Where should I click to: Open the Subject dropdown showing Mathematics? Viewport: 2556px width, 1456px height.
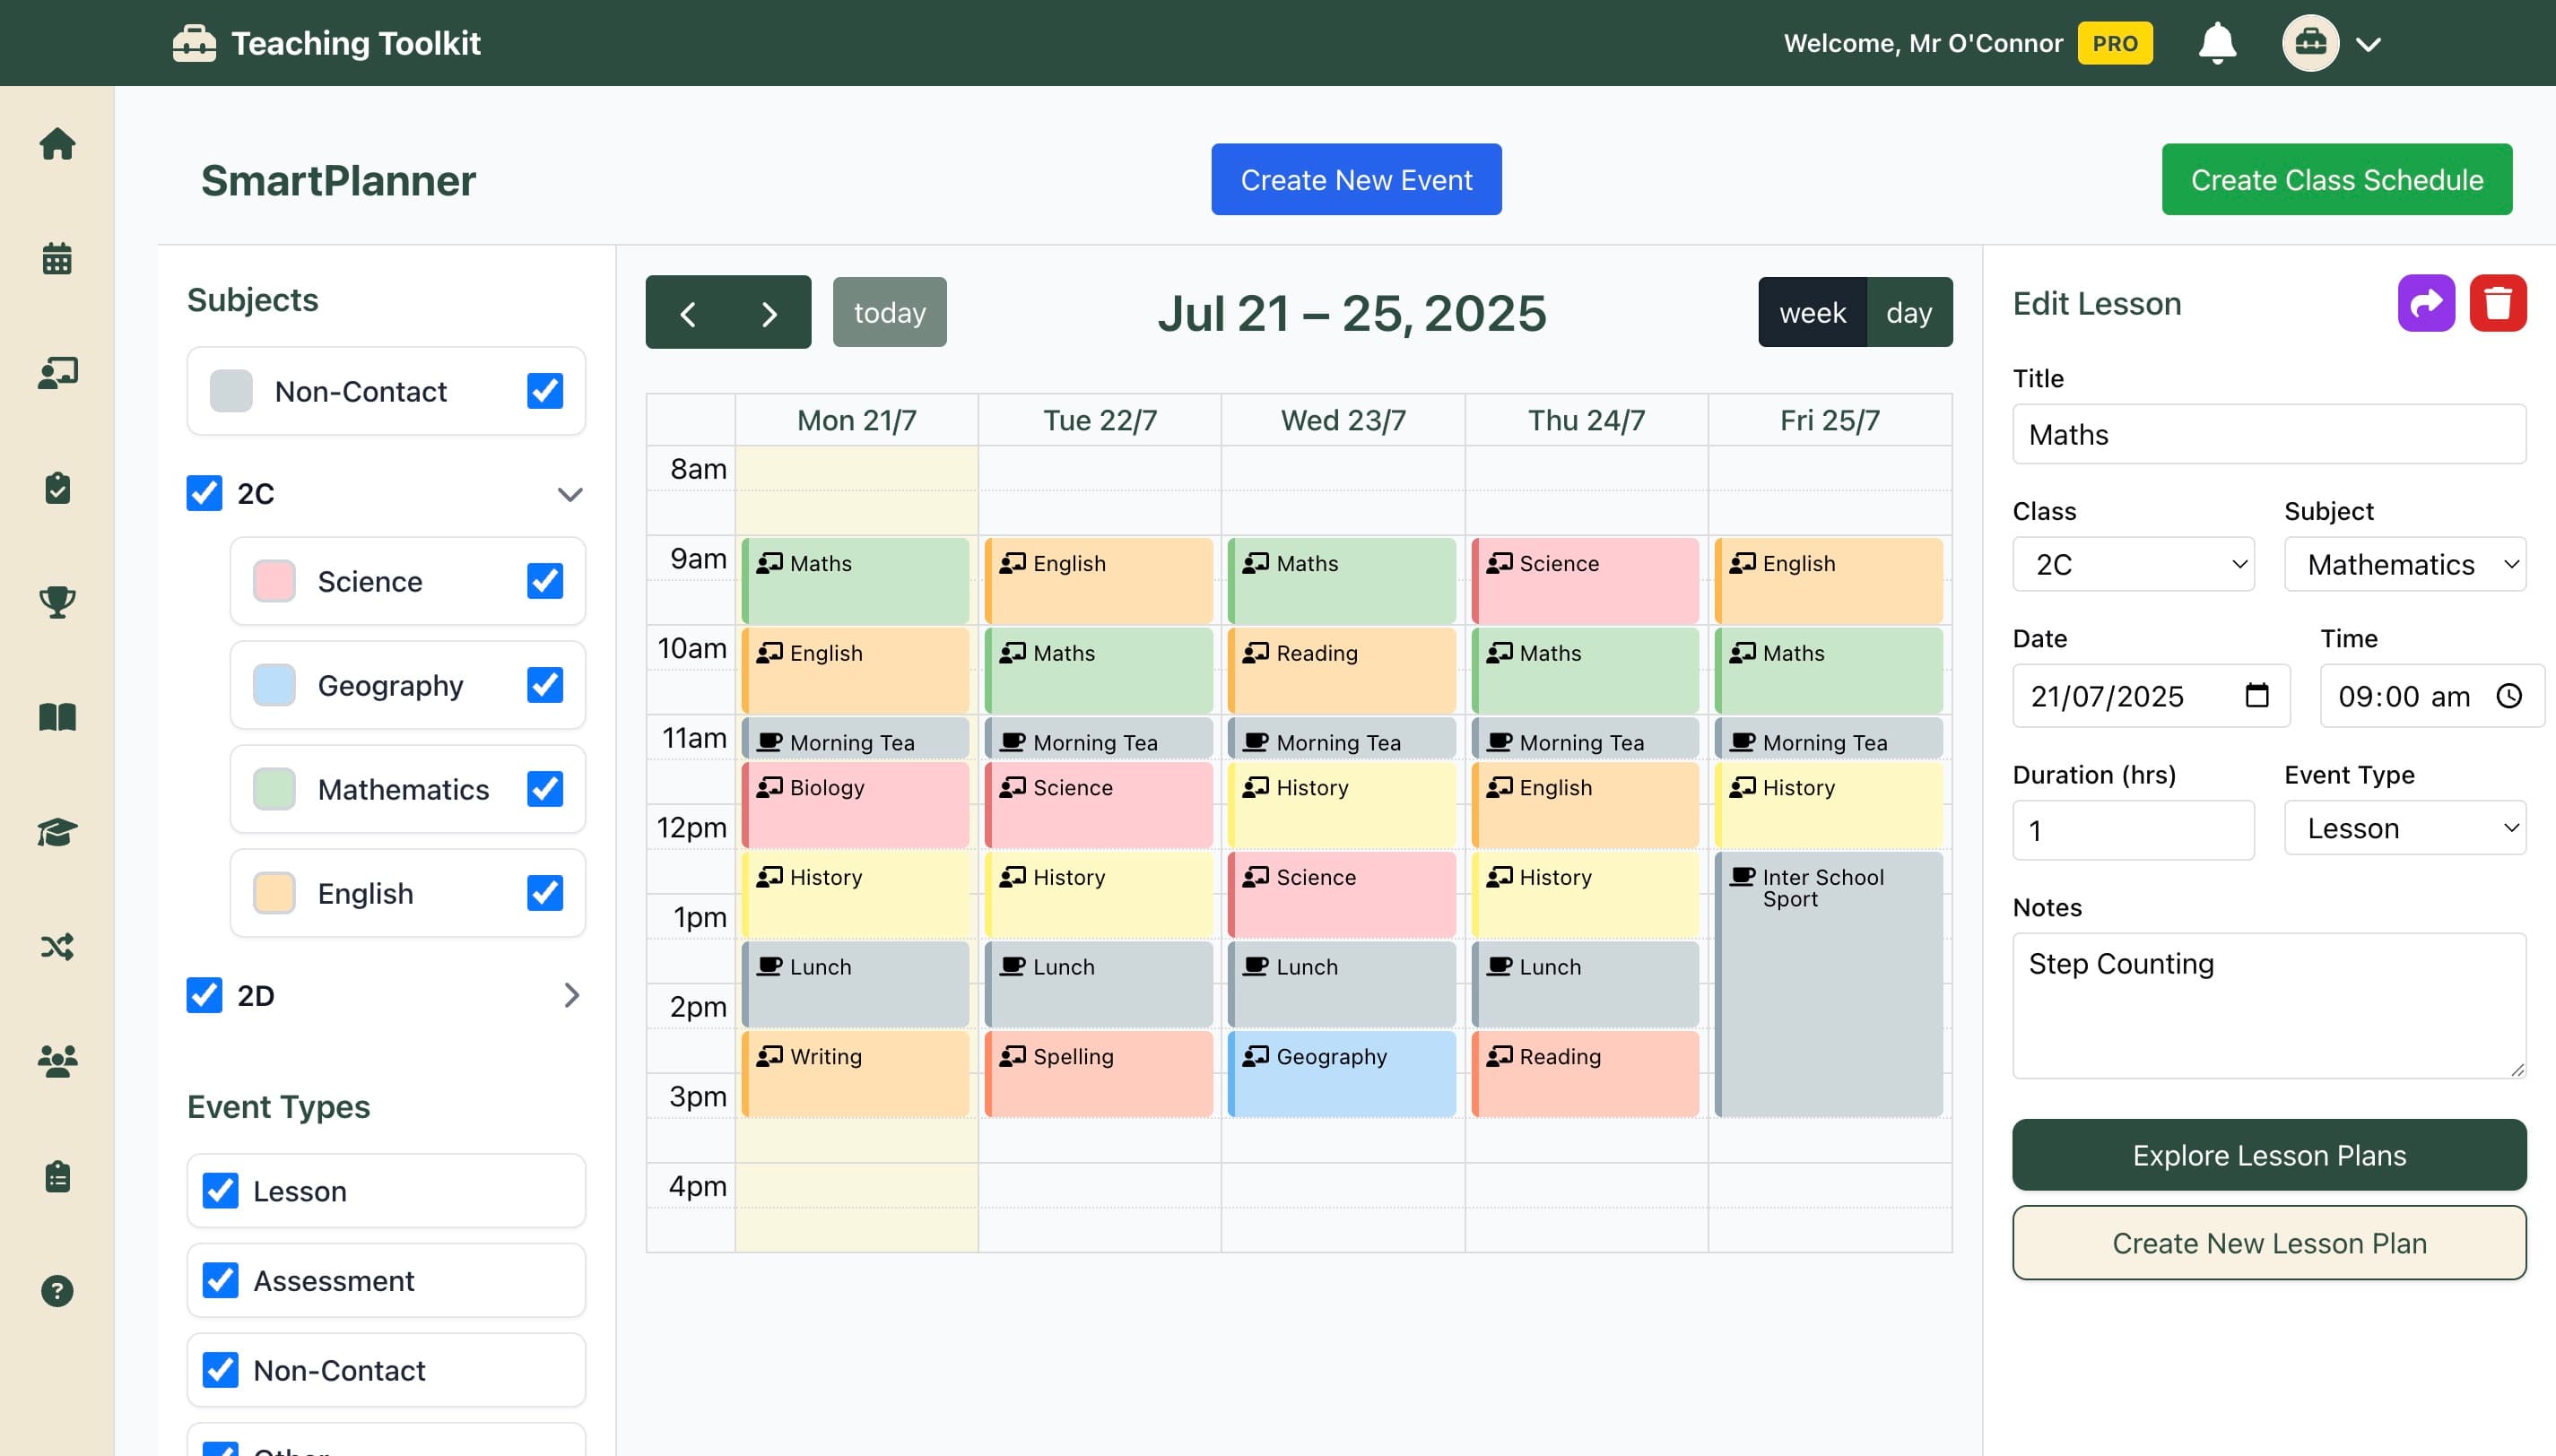click(x=2406, y=564)
